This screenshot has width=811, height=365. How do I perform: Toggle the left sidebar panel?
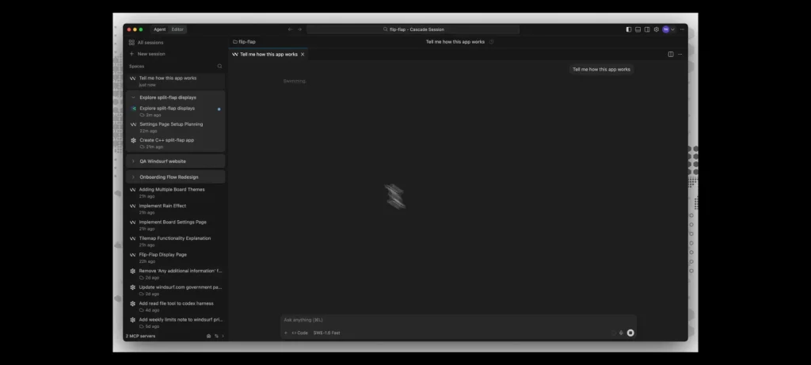click(x=629, y=29)
